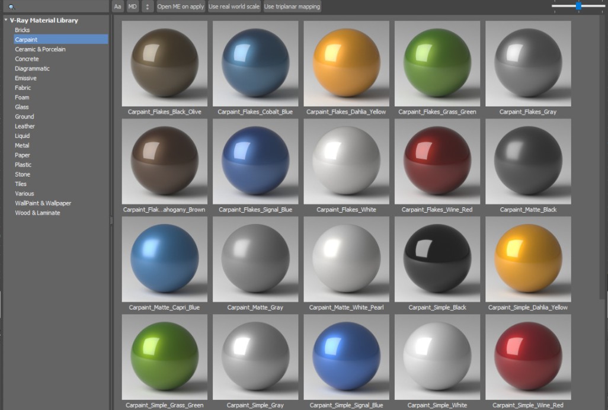This screenshot has width=608, height=410.
Task: Enable Use real world scale
Action: (x=234, y=7)
